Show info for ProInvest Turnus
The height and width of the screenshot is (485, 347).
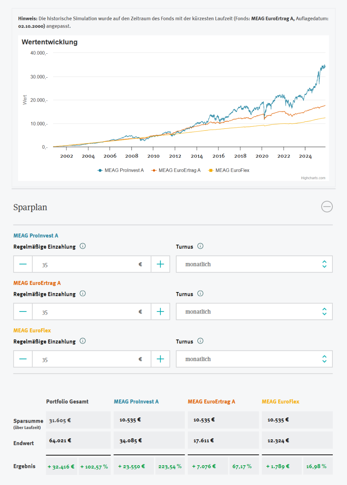(x=200, y=246)
